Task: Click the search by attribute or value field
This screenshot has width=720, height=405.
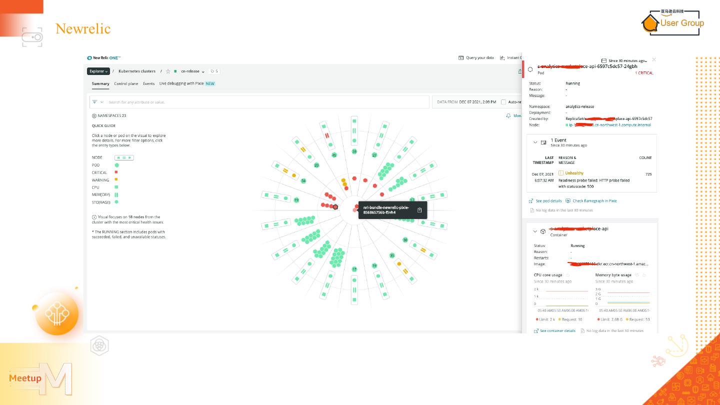Action: [267, 102]
